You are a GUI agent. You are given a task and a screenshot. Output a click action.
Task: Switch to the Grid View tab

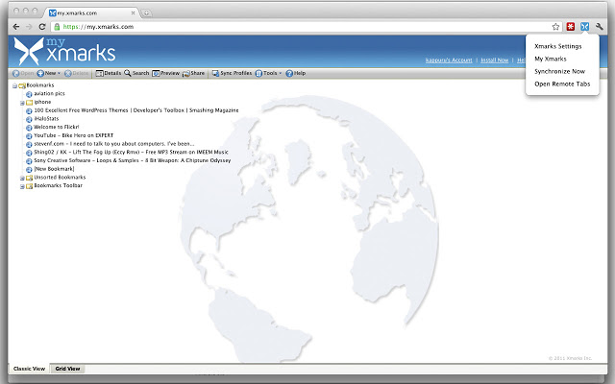[67, 369]
